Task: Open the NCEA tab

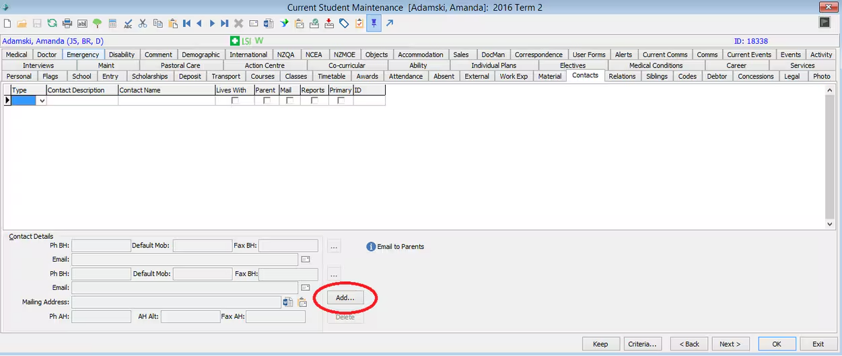Action: click(314, 55)
